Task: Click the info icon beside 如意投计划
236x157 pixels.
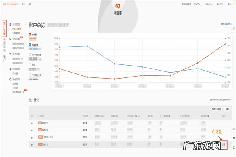Action: point(52,137)
